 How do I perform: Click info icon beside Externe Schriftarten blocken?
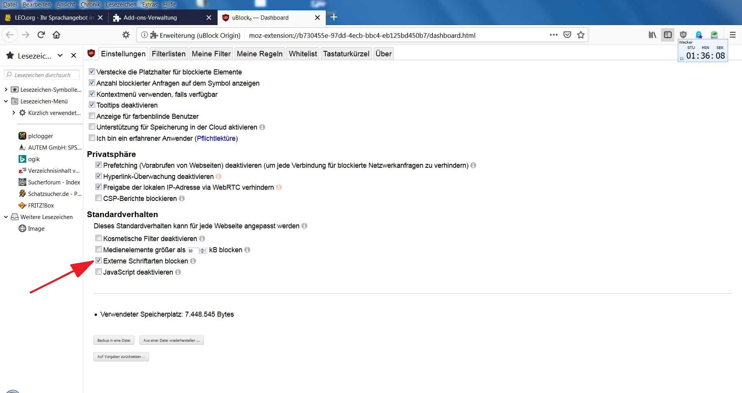pyautogui.click(x=193, y=261)
